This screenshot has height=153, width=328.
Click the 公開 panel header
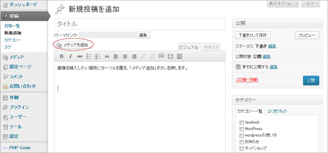[x=277, y=23]
